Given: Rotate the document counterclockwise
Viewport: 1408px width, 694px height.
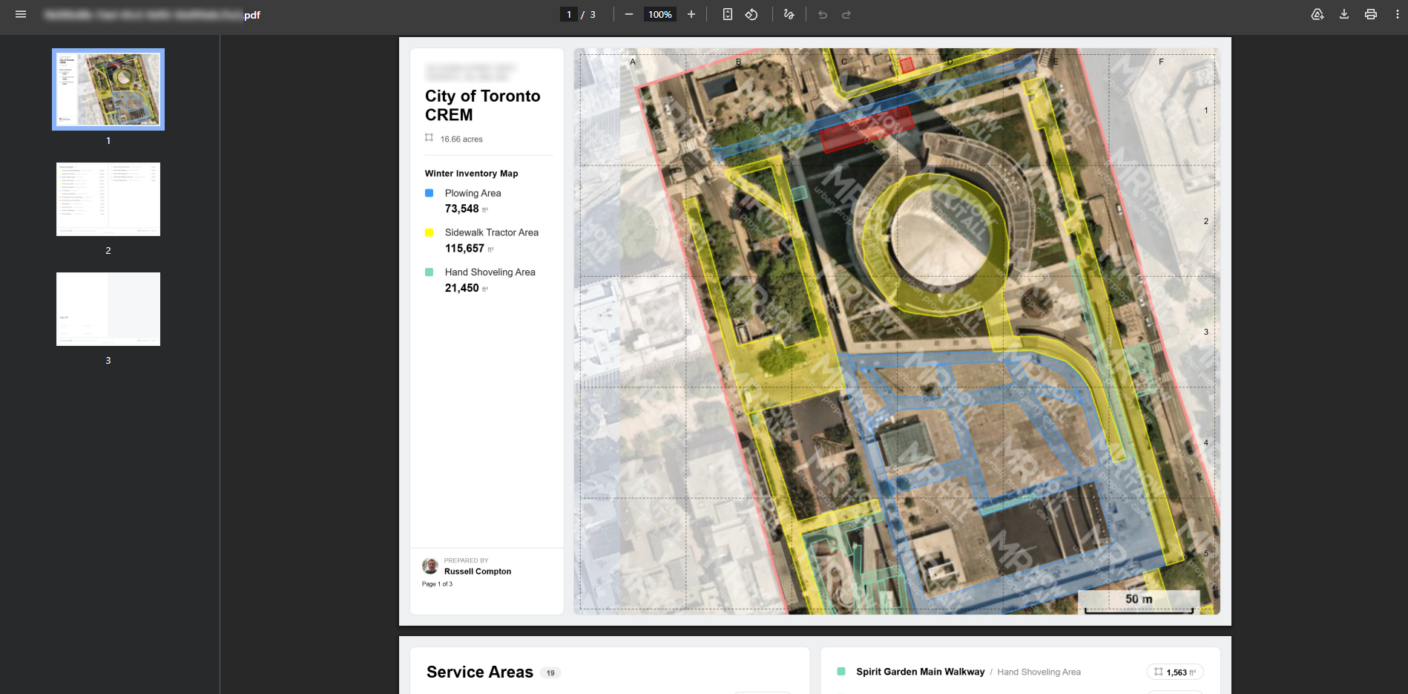Looking at the screenshot, I should coord(751,14).
